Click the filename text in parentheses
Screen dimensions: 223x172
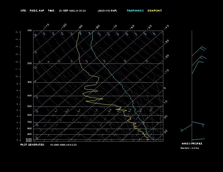click(107, 11)
